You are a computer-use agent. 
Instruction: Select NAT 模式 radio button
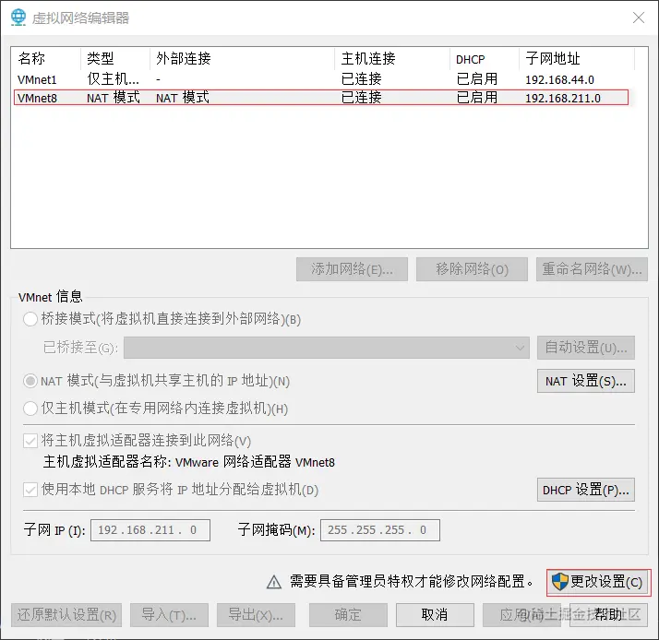pyautogui.click(x=30, y=381)
